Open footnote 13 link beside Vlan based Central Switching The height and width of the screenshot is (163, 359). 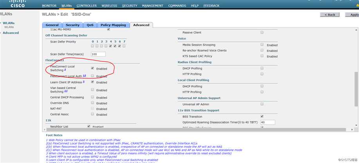coord(66,91)
